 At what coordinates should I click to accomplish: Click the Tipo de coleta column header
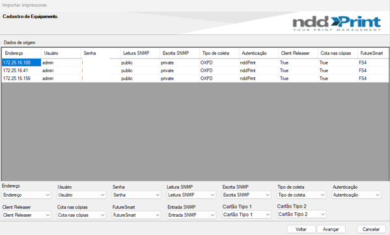(219, 53)
